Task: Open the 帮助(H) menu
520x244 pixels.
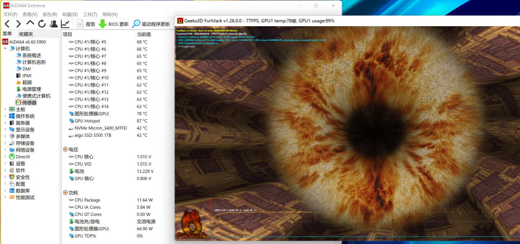Action: point(110,14)
